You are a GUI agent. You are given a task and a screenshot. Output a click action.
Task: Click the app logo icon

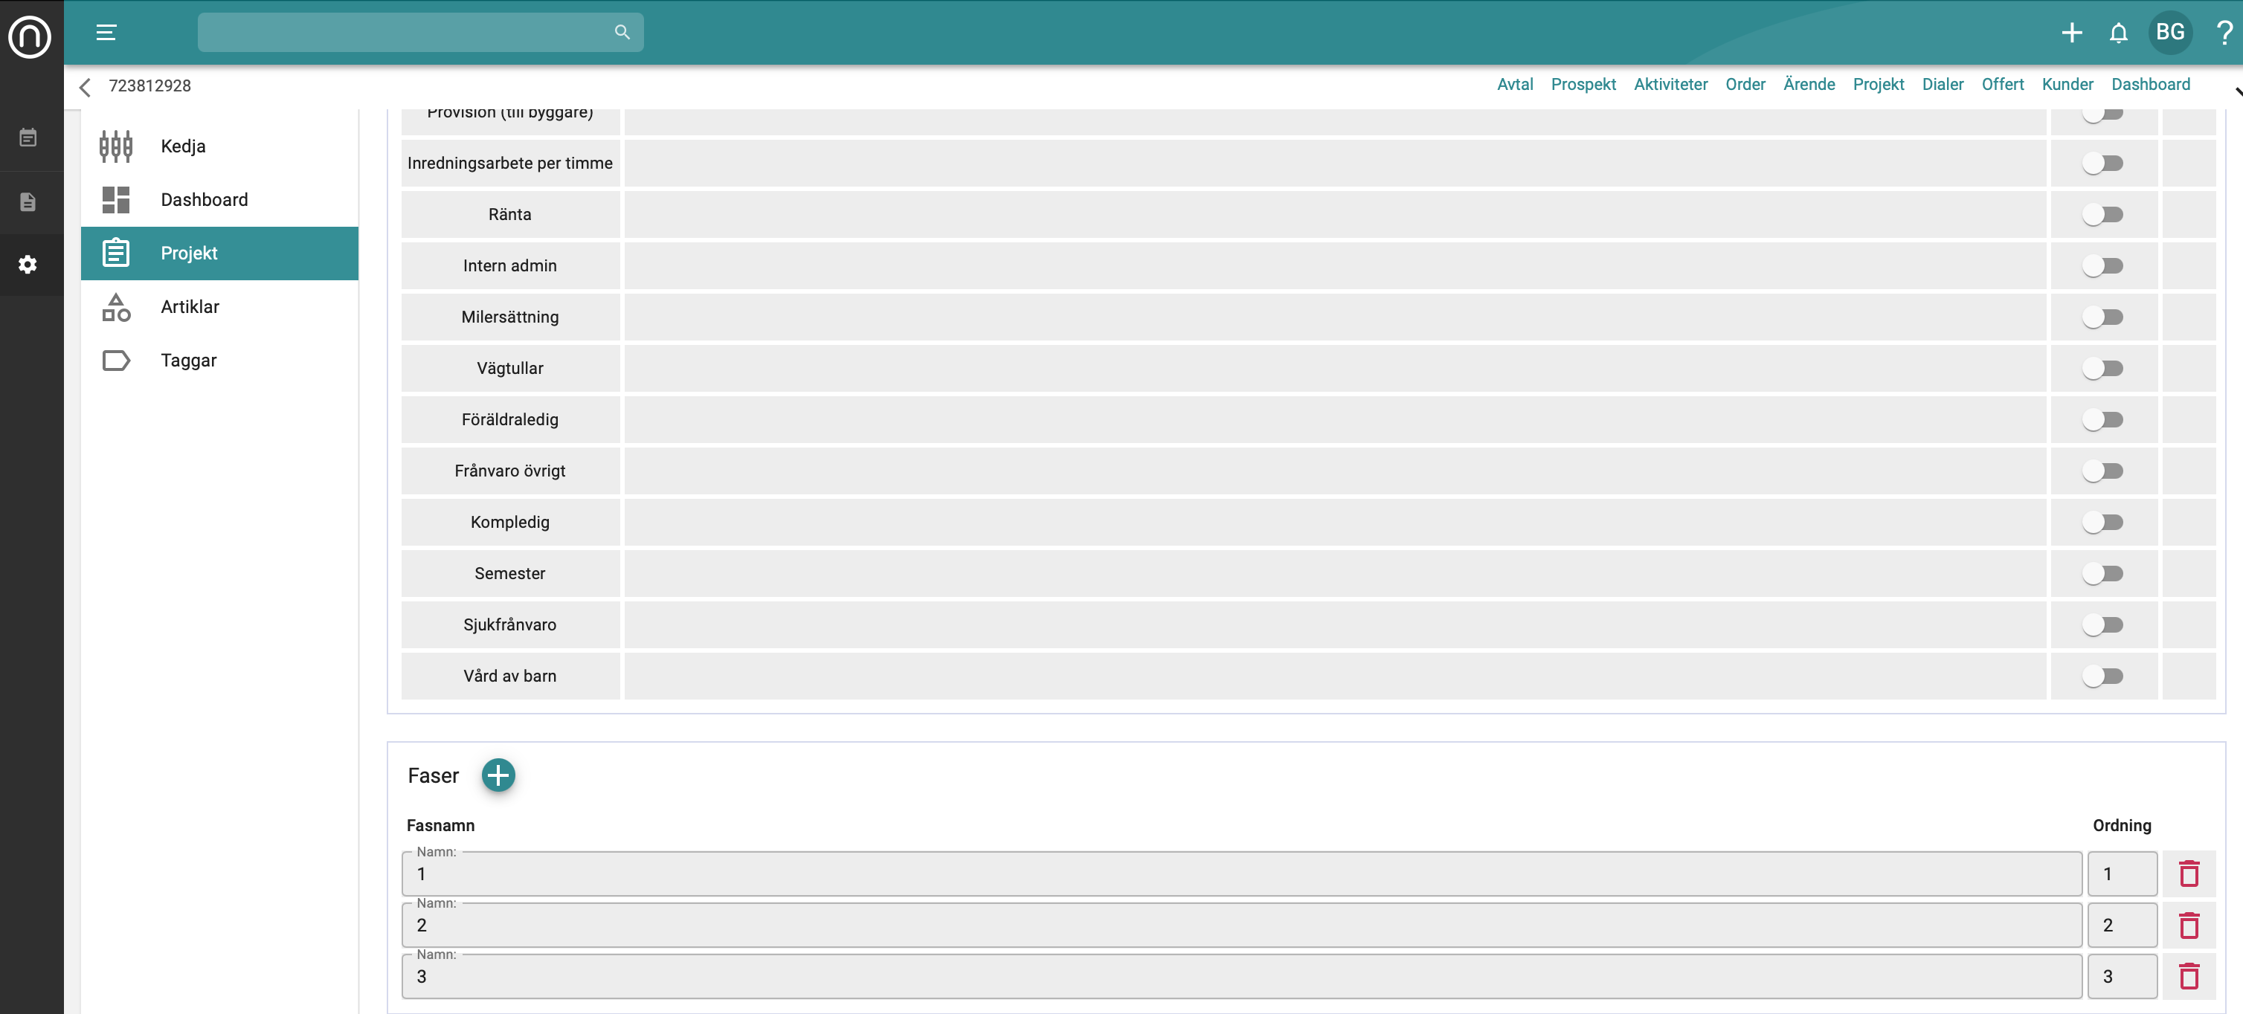(30, 37)
